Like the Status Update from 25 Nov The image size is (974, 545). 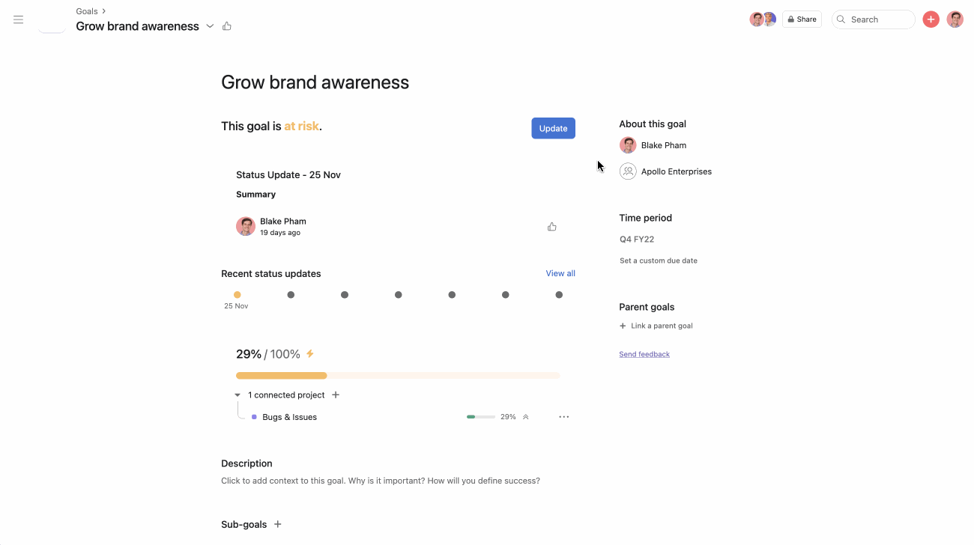coord(552,226)
